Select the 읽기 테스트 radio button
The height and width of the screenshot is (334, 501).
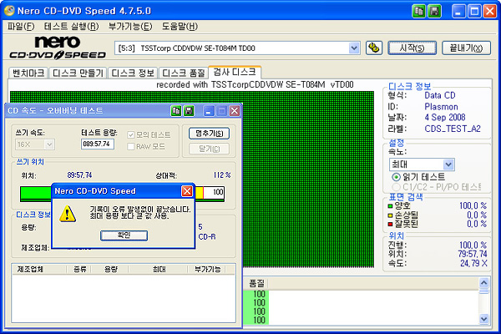tap(396, 177)
